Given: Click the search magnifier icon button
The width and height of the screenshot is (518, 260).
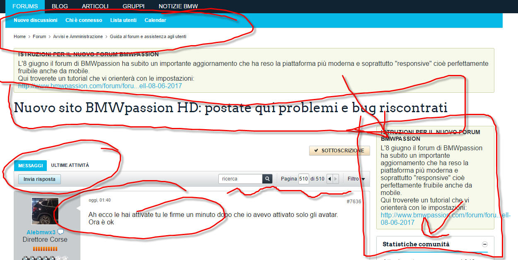Looking at the screenshot, I should (268, 179).
